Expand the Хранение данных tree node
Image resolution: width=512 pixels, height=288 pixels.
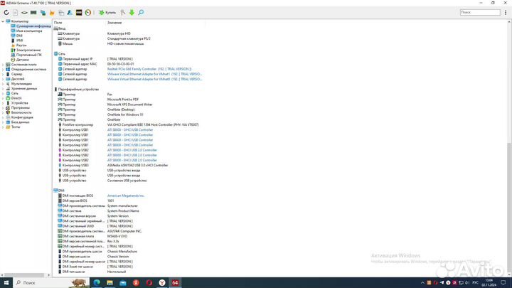pos(3,88)
